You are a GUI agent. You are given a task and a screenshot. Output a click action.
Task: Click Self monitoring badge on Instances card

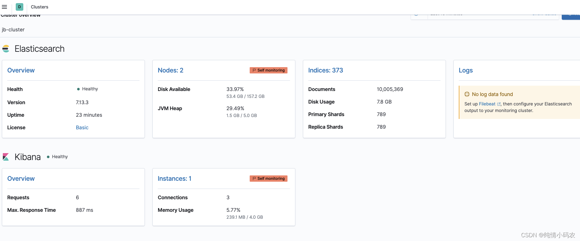[x=269, y=179]
